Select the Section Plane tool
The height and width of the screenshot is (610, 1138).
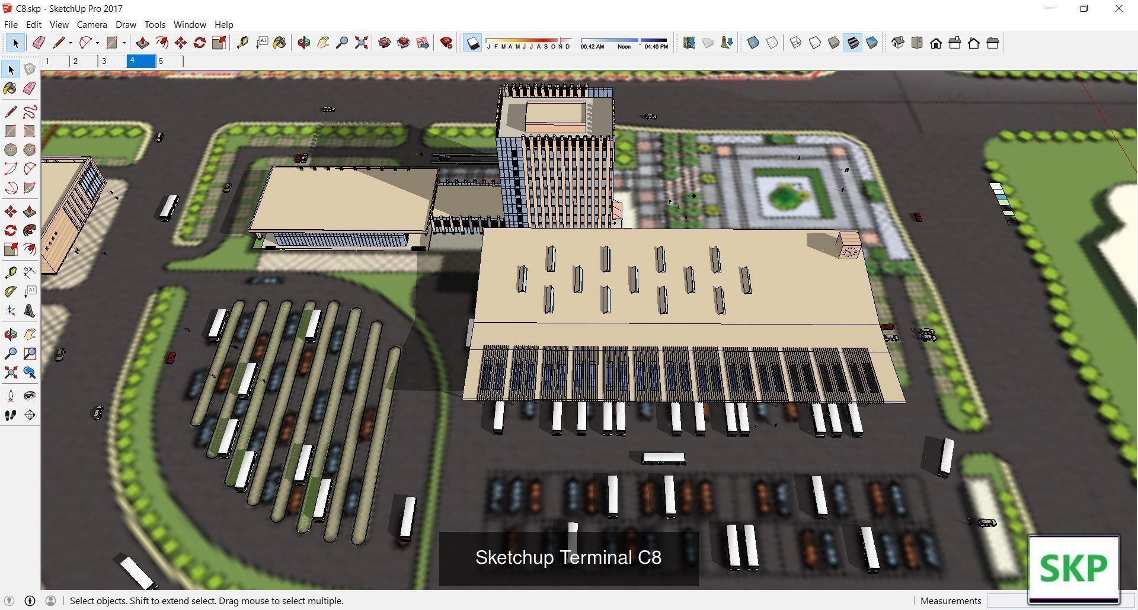click(30, 415)
